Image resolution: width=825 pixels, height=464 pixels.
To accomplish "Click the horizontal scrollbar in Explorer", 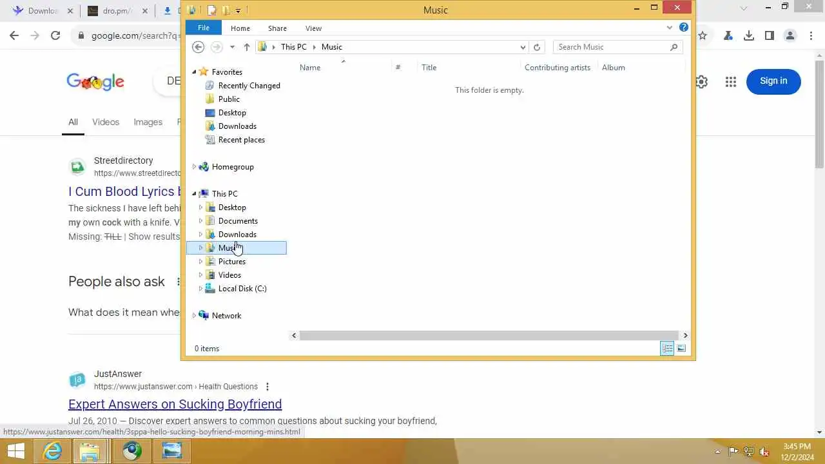I will click(488, 335).
